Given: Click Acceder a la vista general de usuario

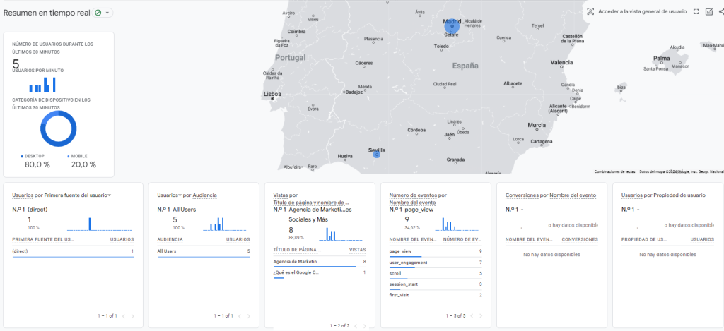Looking at the screenshot, I should pos(642,11).
